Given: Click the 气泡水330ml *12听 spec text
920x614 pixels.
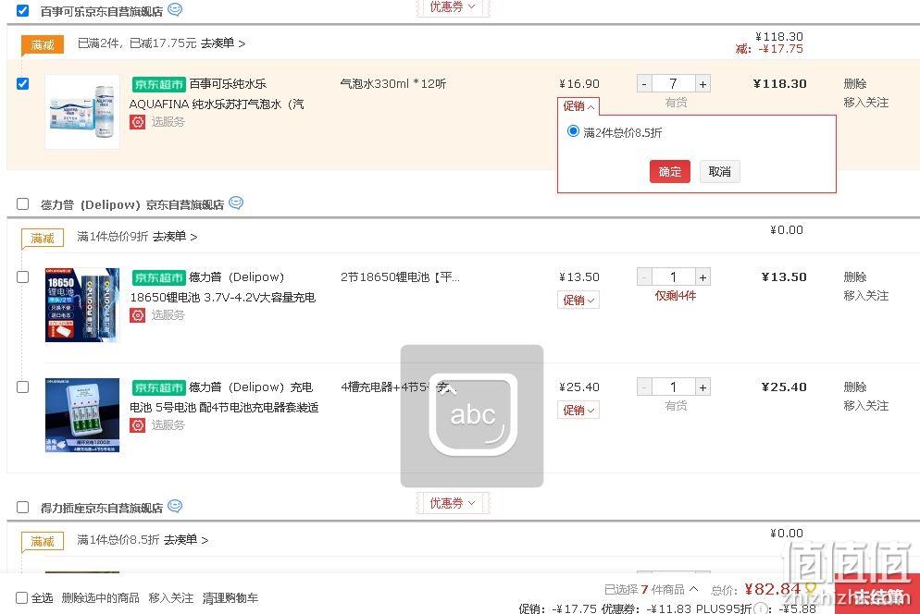Looking at the screenshot, I should pos(393,84).
